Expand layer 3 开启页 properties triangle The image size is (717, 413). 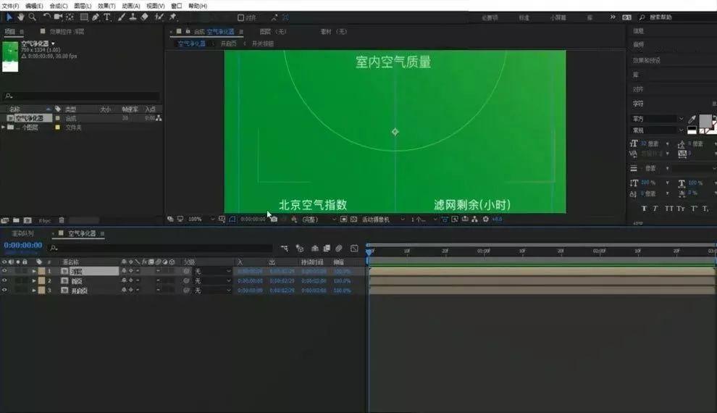click(34, 291)
